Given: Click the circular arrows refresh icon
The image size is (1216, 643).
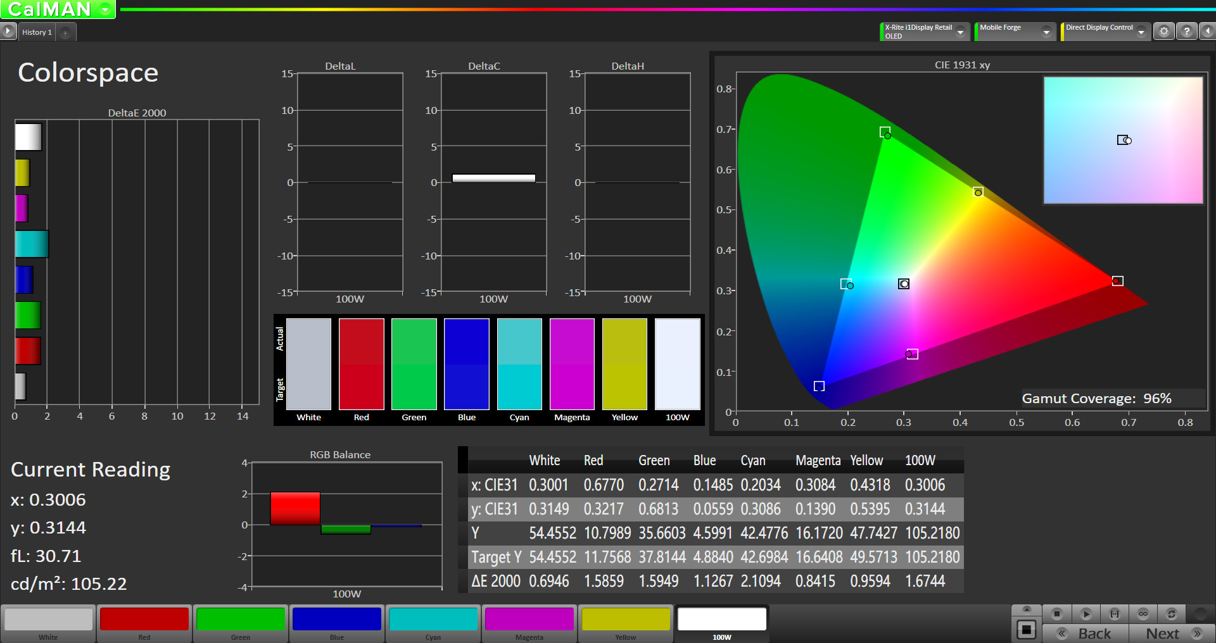Looking at the screenshot, I should point(1172,613).
